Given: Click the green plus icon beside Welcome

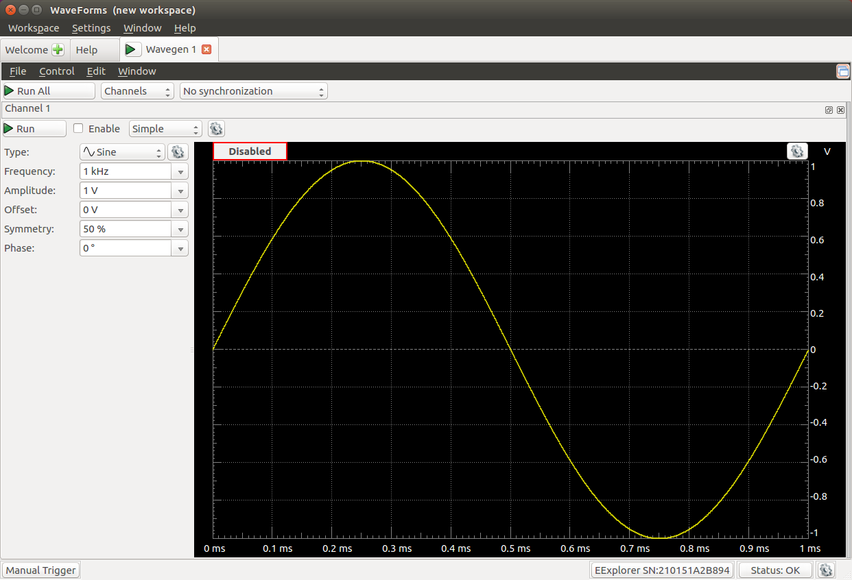Looking at the screenshot, I should 58,49.
